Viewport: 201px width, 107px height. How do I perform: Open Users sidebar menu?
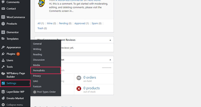pyautogui.click(x=10, y=60)
